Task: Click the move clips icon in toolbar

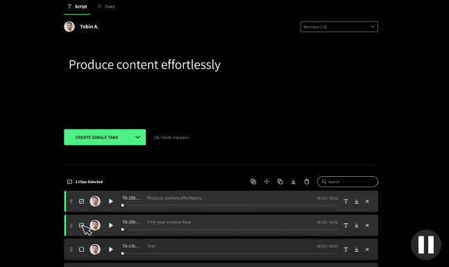Action: (x=266, y=182)
